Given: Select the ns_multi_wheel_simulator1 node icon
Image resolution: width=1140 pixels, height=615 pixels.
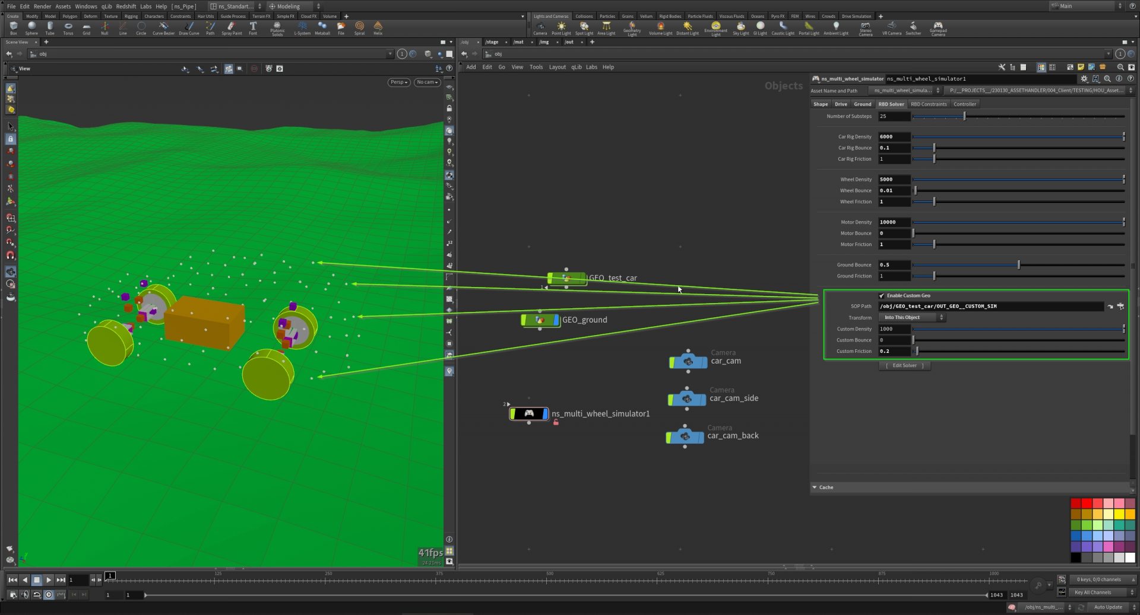Looking at the screenshot, I should tap(528, 413).
